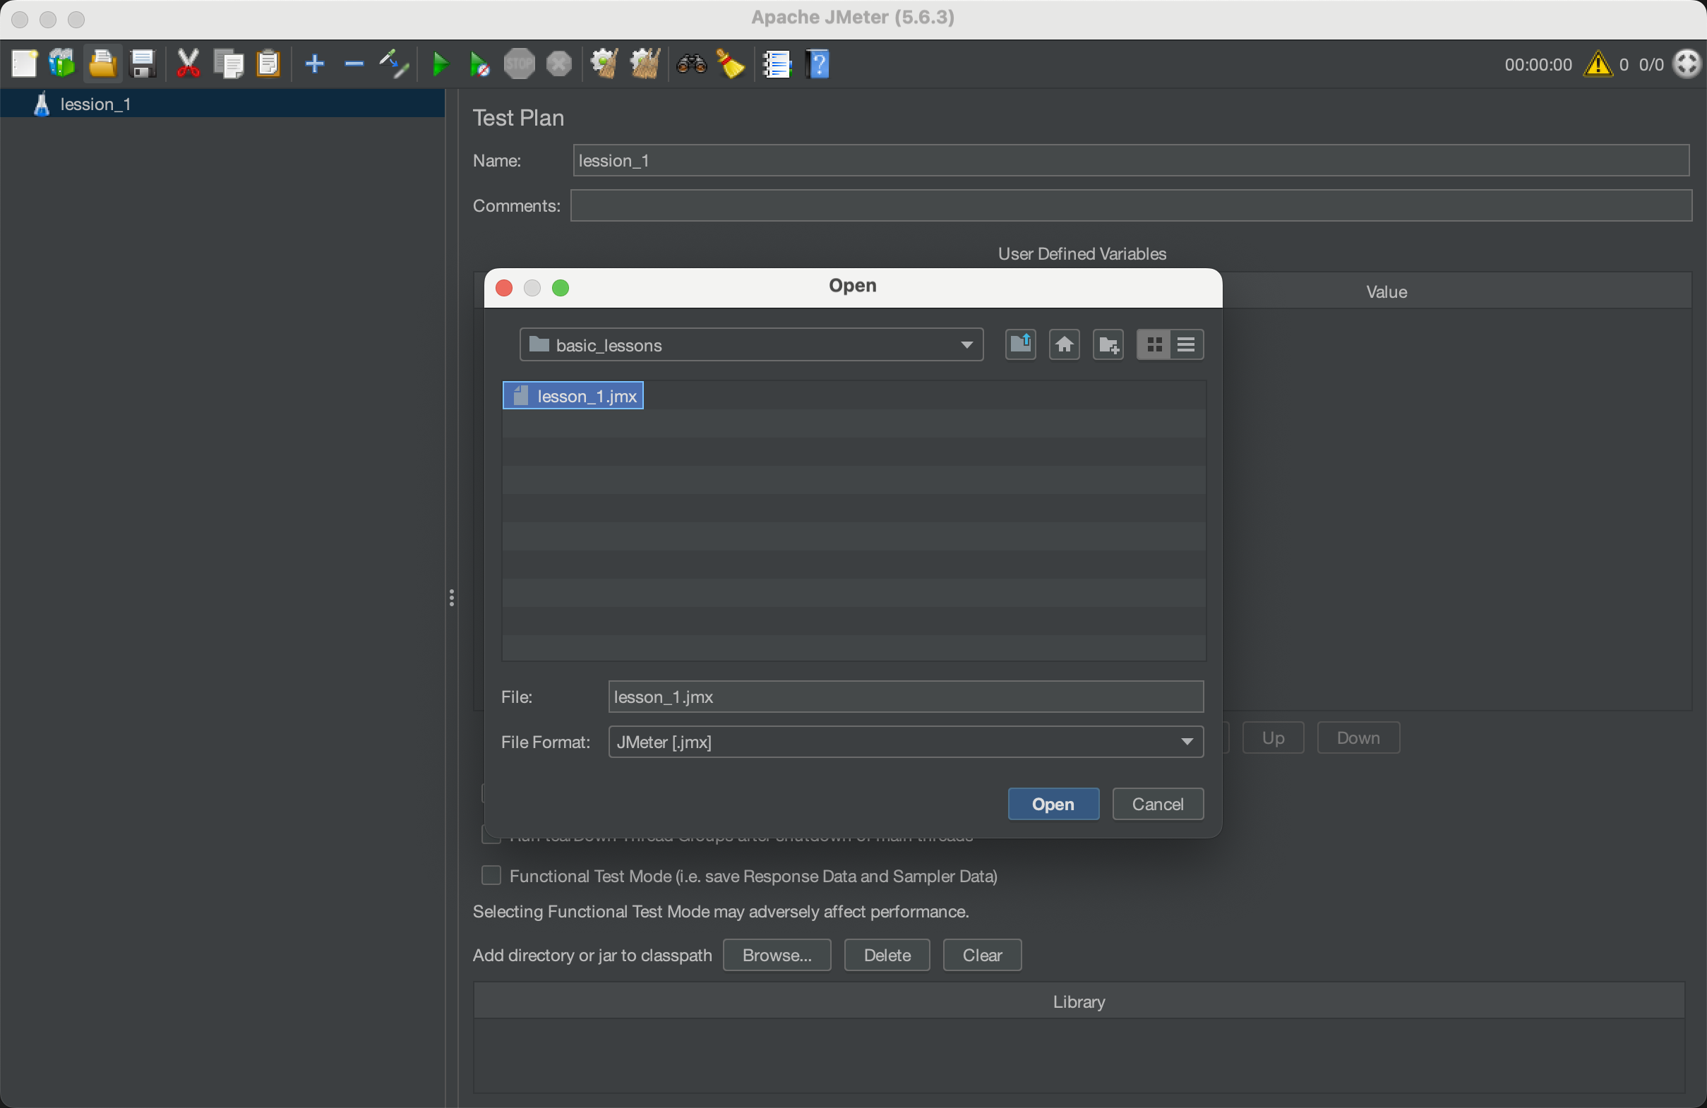Click the Comments input field
The height and width of the screenshot is (1108, 1707).
(1130, 206)
